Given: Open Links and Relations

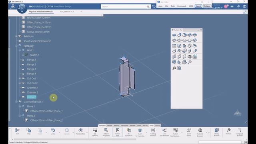Looking at the screenshot, I should [x=164, y=132].
